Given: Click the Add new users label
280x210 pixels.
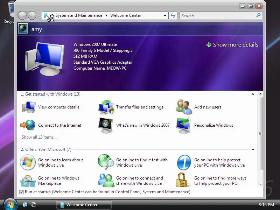Looking at the screenshot, I should click(x=208, y=107).
